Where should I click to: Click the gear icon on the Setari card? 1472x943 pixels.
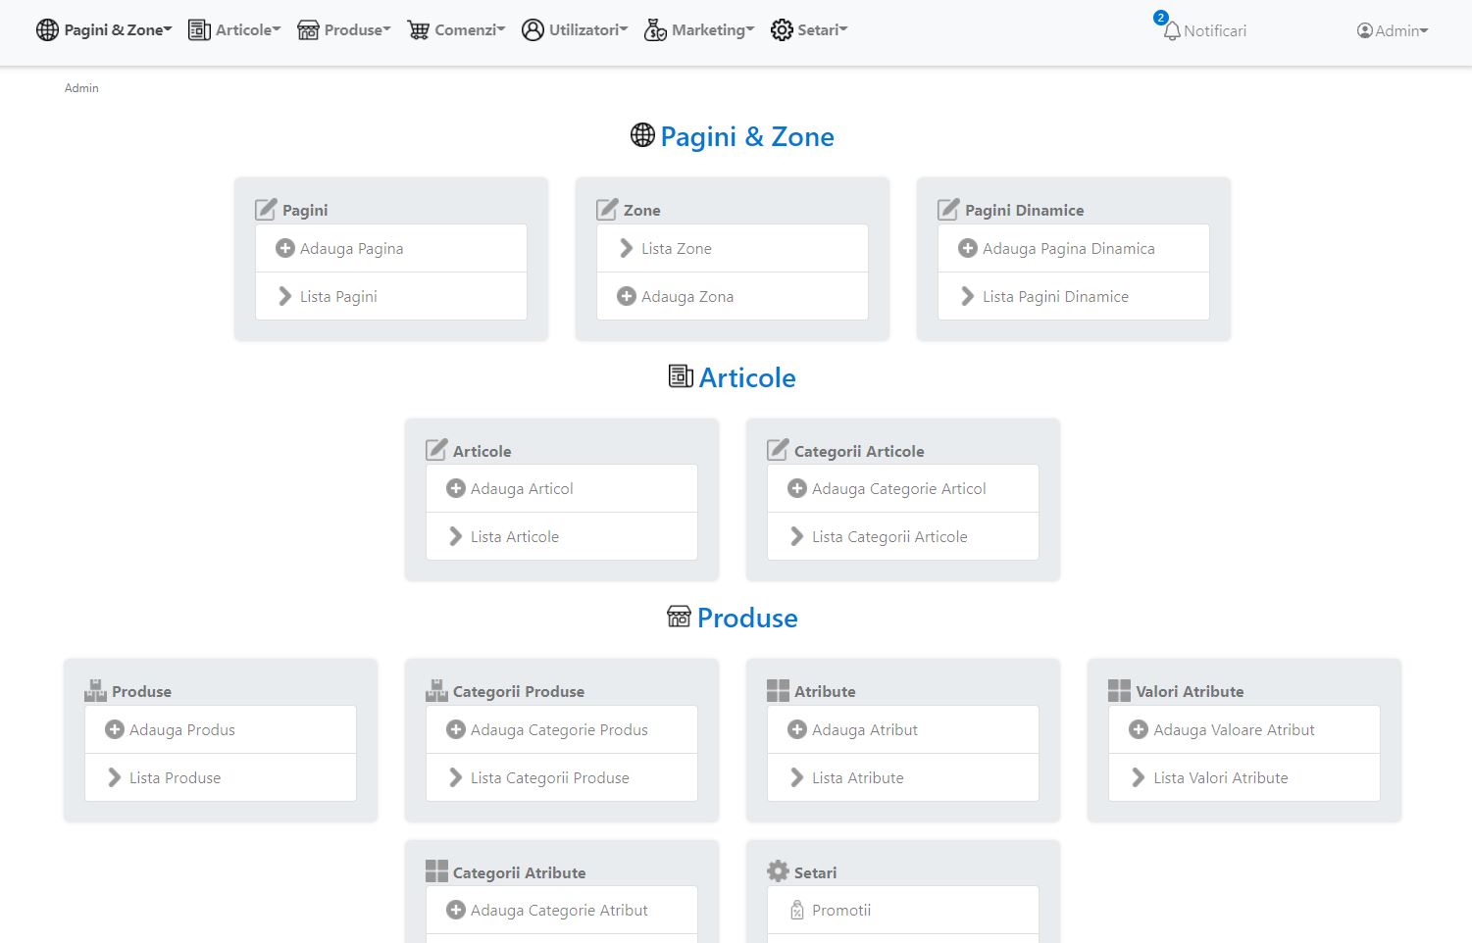[778, 871]
